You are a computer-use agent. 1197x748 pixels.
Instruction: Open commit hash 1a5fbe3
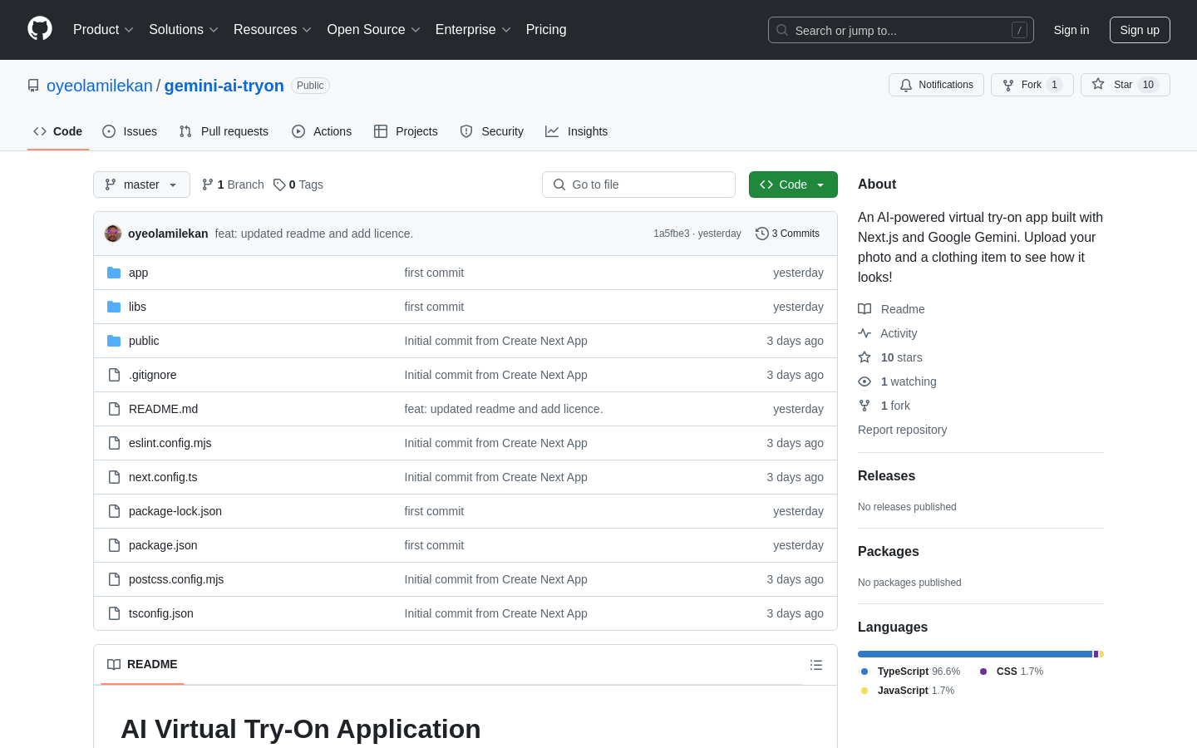671,234
